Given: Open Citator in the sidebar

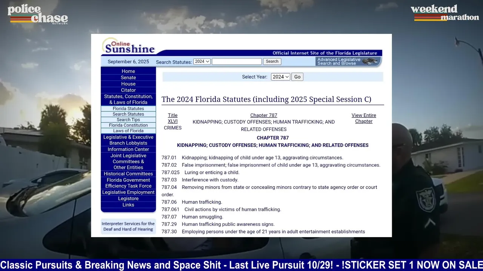Looking at the screenshot, I should pyautogui.click(x=128, y=90).
